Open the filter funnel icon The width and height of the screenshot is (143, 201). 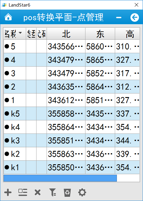[x=53, y=192]
